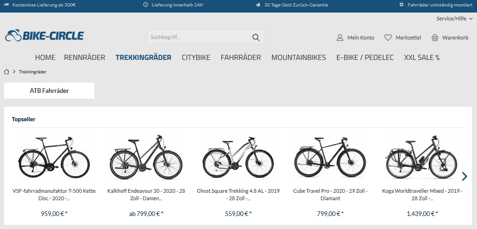Open the MOUNTAINBIKES category
The image size is (477, 229).
pos(299,58)
